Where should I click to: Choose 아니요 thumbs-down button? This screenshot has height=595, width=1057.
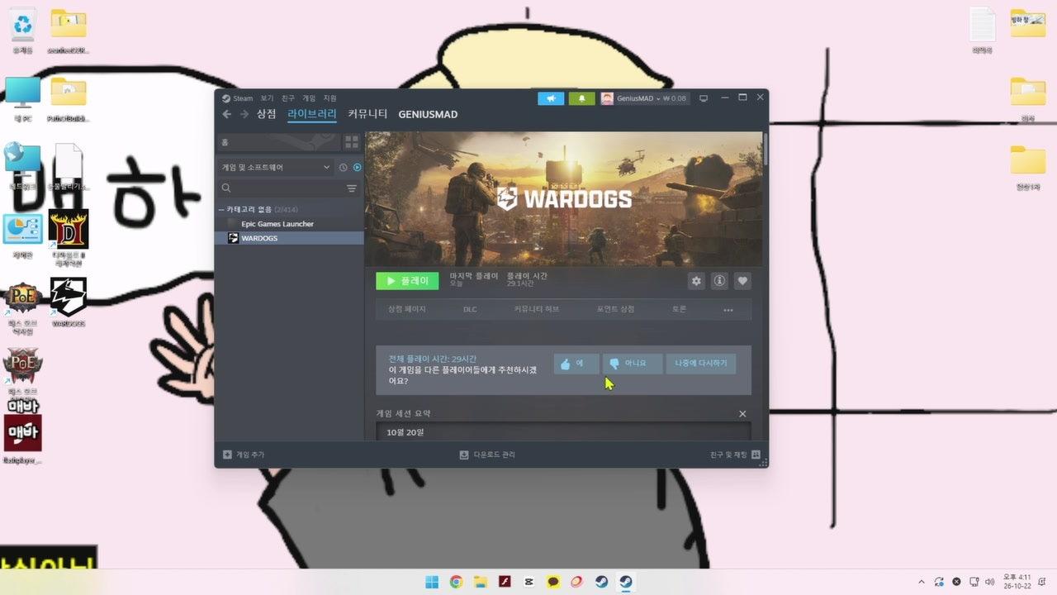pyautogui.click(x=633, y=364)
